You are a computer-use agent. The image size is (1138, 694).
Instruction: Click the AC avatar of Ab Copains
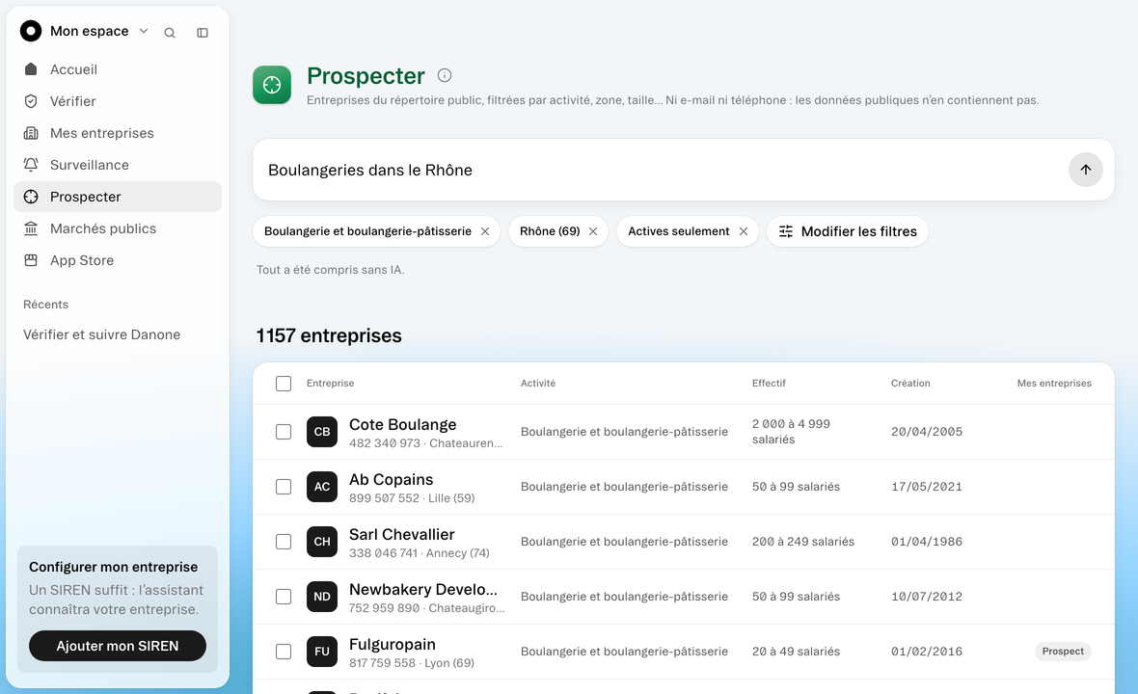point(322,487)
